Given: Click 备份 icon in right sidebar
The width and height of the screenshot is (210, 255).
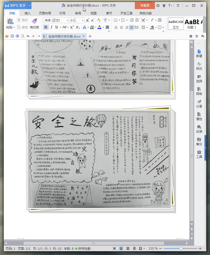Looking at the screenshot, I should pos(199,141).
